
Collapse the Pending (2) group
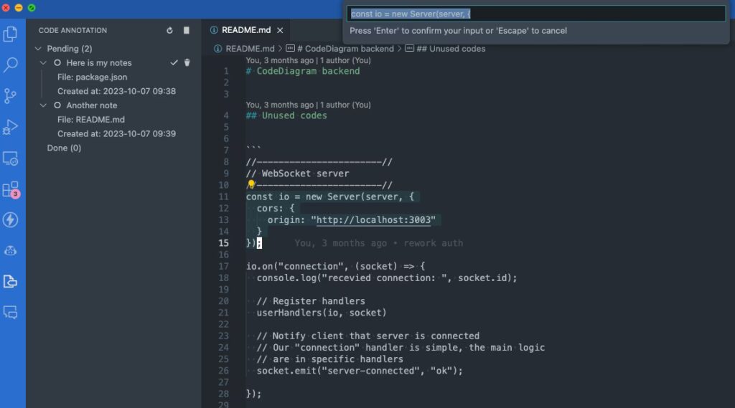38,49
